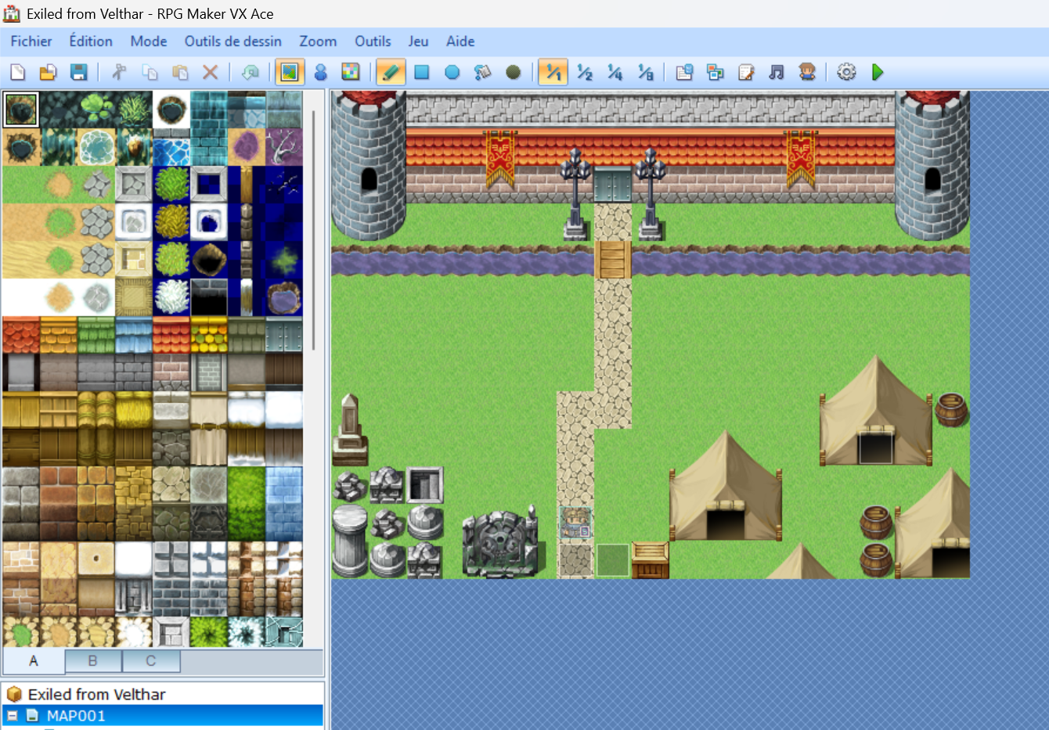Select MAP001 in the map tree

tap(76, 716)
